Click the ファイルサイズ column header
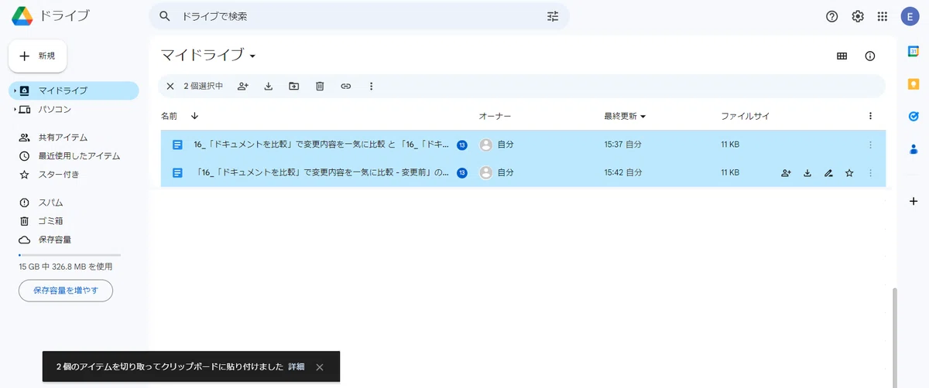 [745, 116]
